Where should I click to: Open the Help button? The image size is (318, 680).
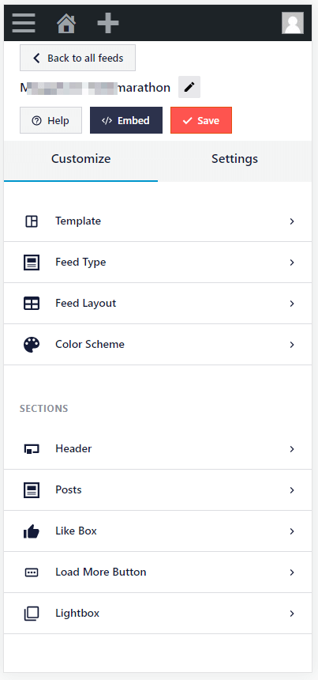(51, 120)
